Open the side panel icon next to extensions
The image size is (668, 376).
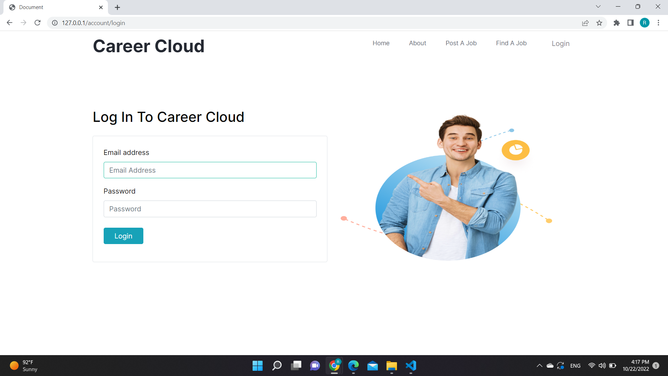[631, 23]
